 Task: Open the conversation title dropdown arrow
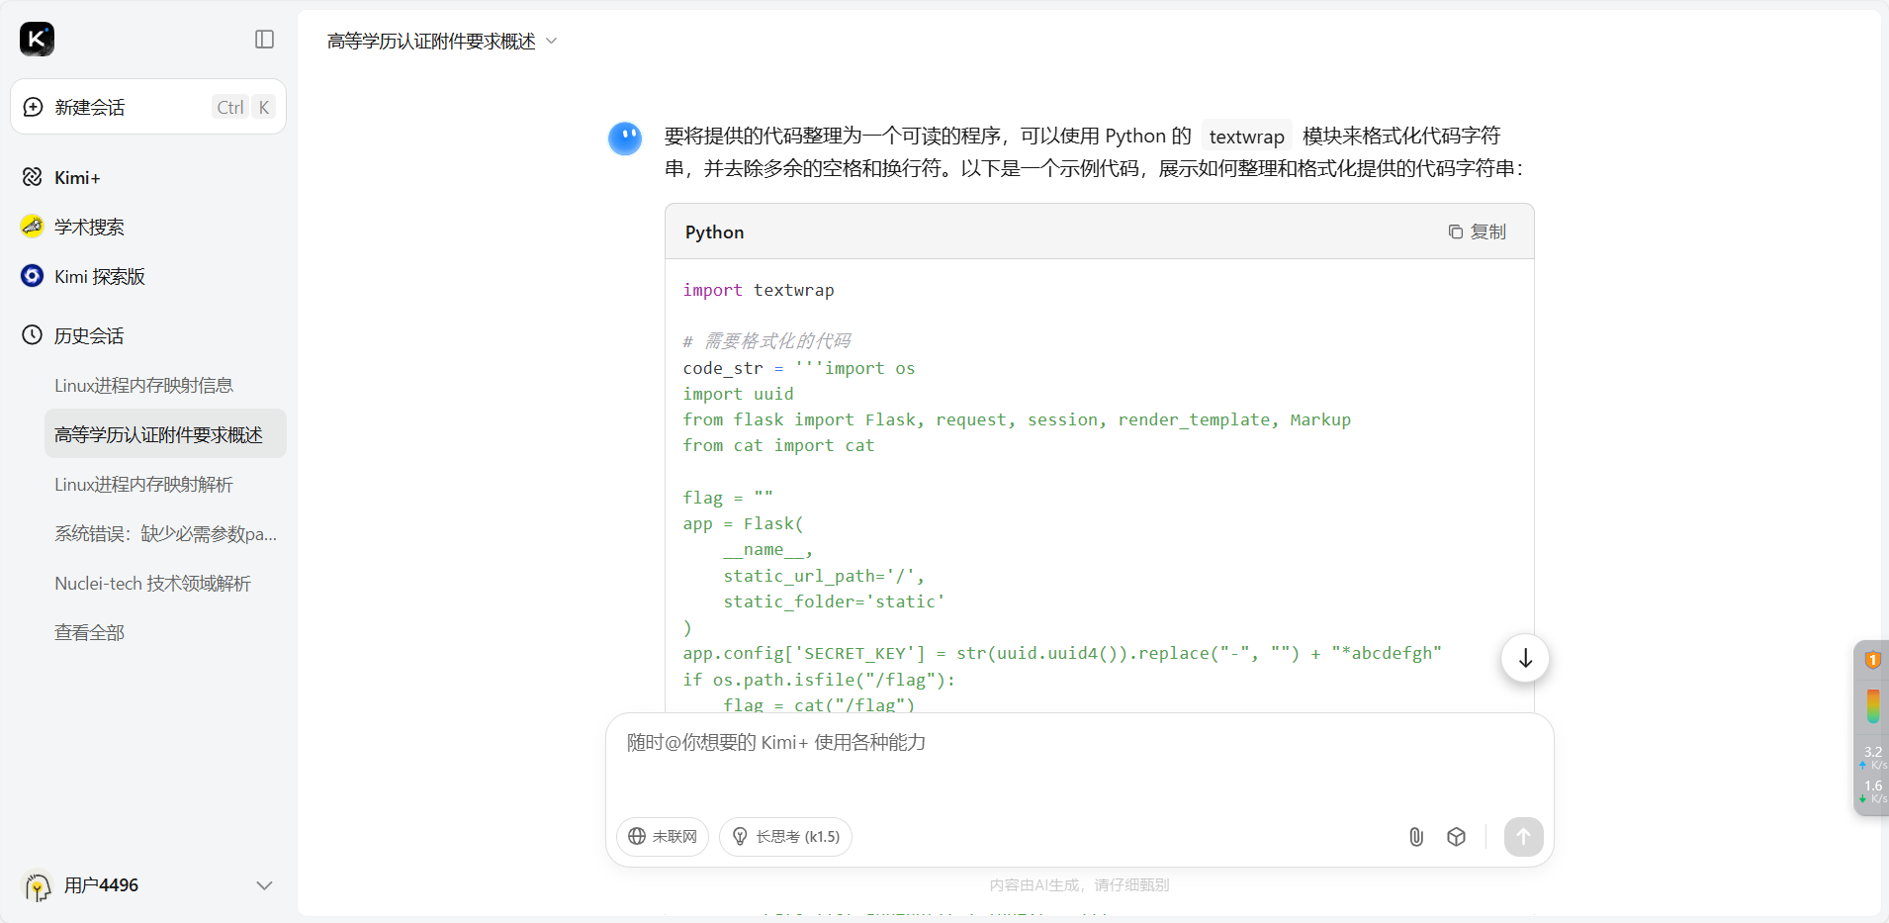tap(553, 41)
